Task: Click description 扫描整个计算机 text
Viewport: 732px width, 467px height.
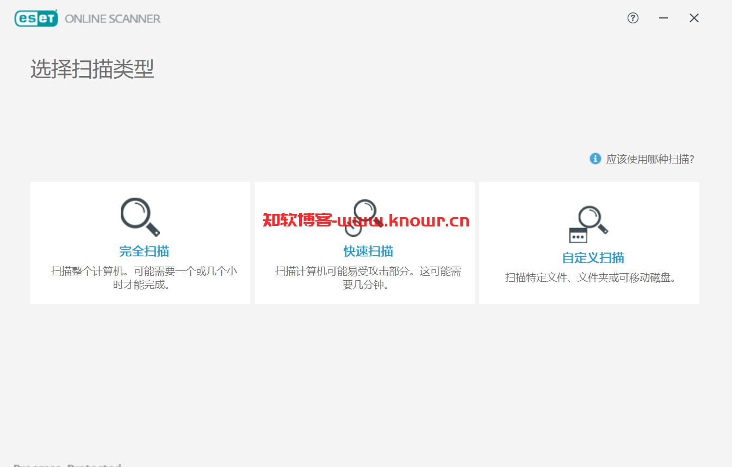Action: pyautogui.click(x=144, y=277)
